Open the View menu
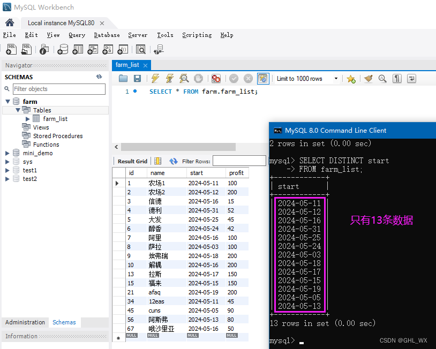The image size is (436, 349). coord(53,35)
